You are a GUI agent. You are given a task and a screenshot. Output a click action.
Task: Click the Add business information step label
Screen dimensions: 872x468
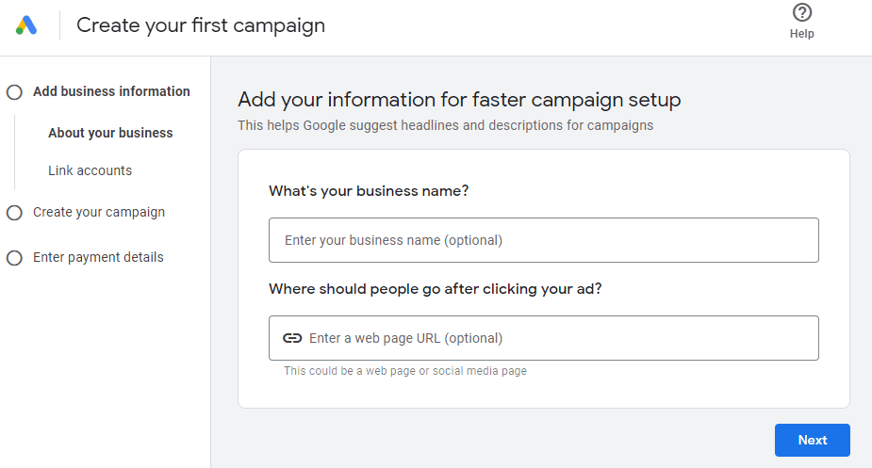tap(111, 91)
